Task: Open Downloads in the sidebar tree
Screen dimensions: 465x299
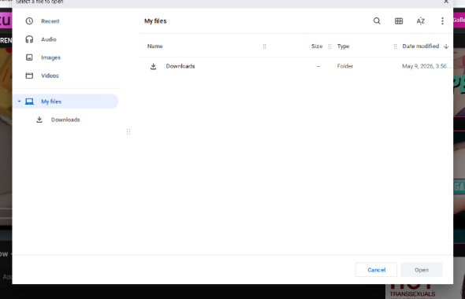Action: click(66, 120)
